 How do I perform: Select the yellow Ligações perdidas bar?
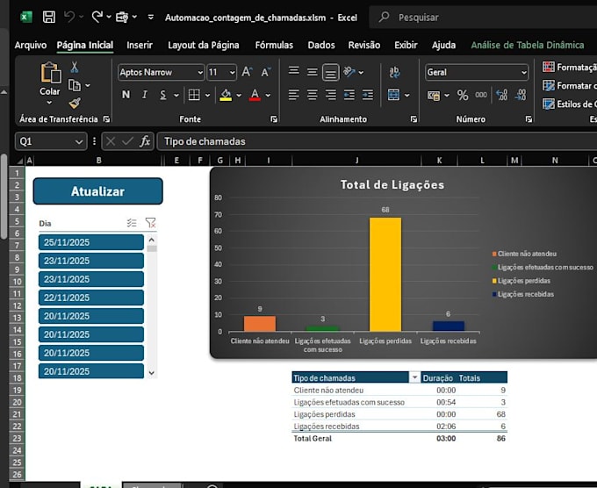point(385,275)
